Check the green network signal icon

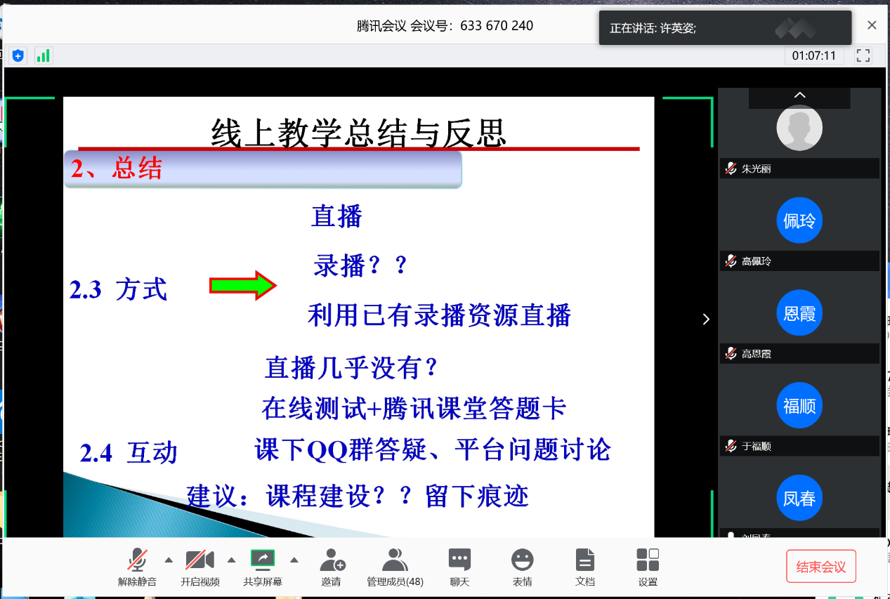[x=44, y=55]
